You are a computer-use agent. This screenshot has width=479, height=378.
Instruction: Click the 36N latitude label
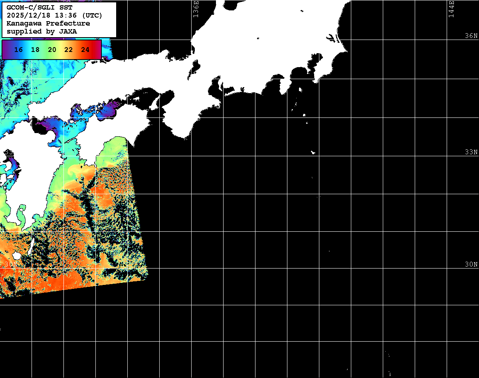471,36
